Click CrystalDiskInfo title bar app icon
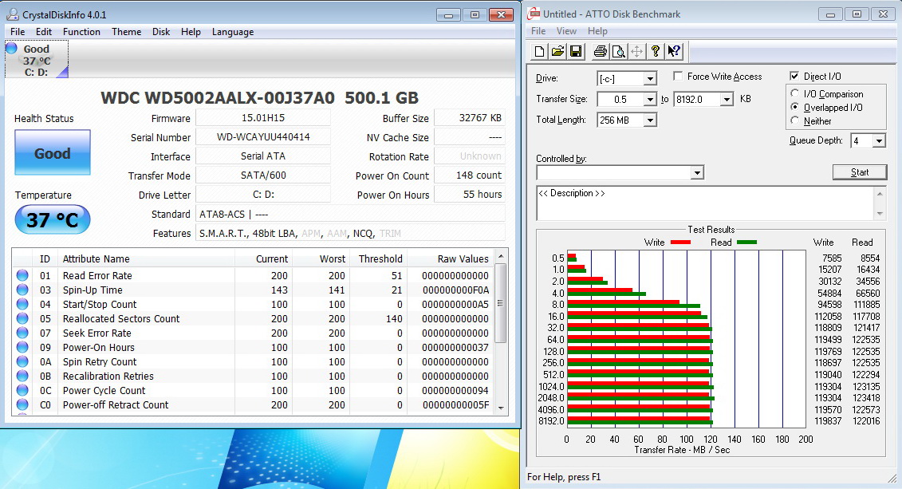Screen dimensions: 902x489 point(13,14)
